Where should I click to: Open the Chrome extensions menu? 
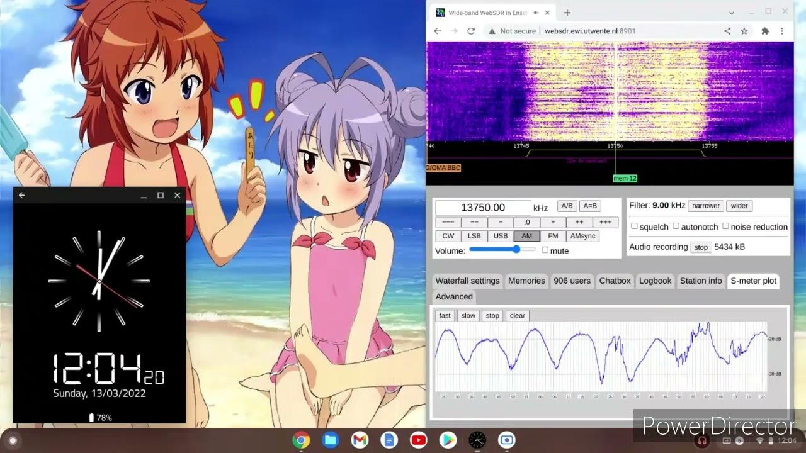tap(765, 31)
